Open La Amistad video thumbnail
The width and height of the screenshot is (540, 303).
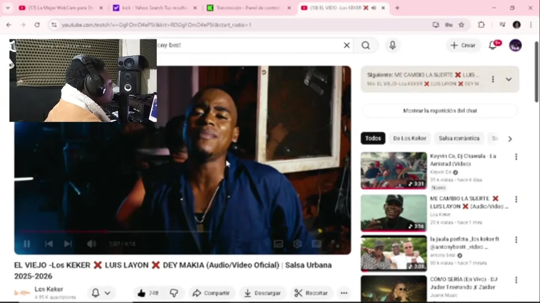[x=394, y=170]
